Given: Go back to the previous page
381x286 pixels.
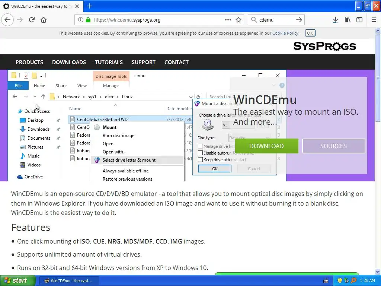Looking at the screenshot, I should pos(7,20).
